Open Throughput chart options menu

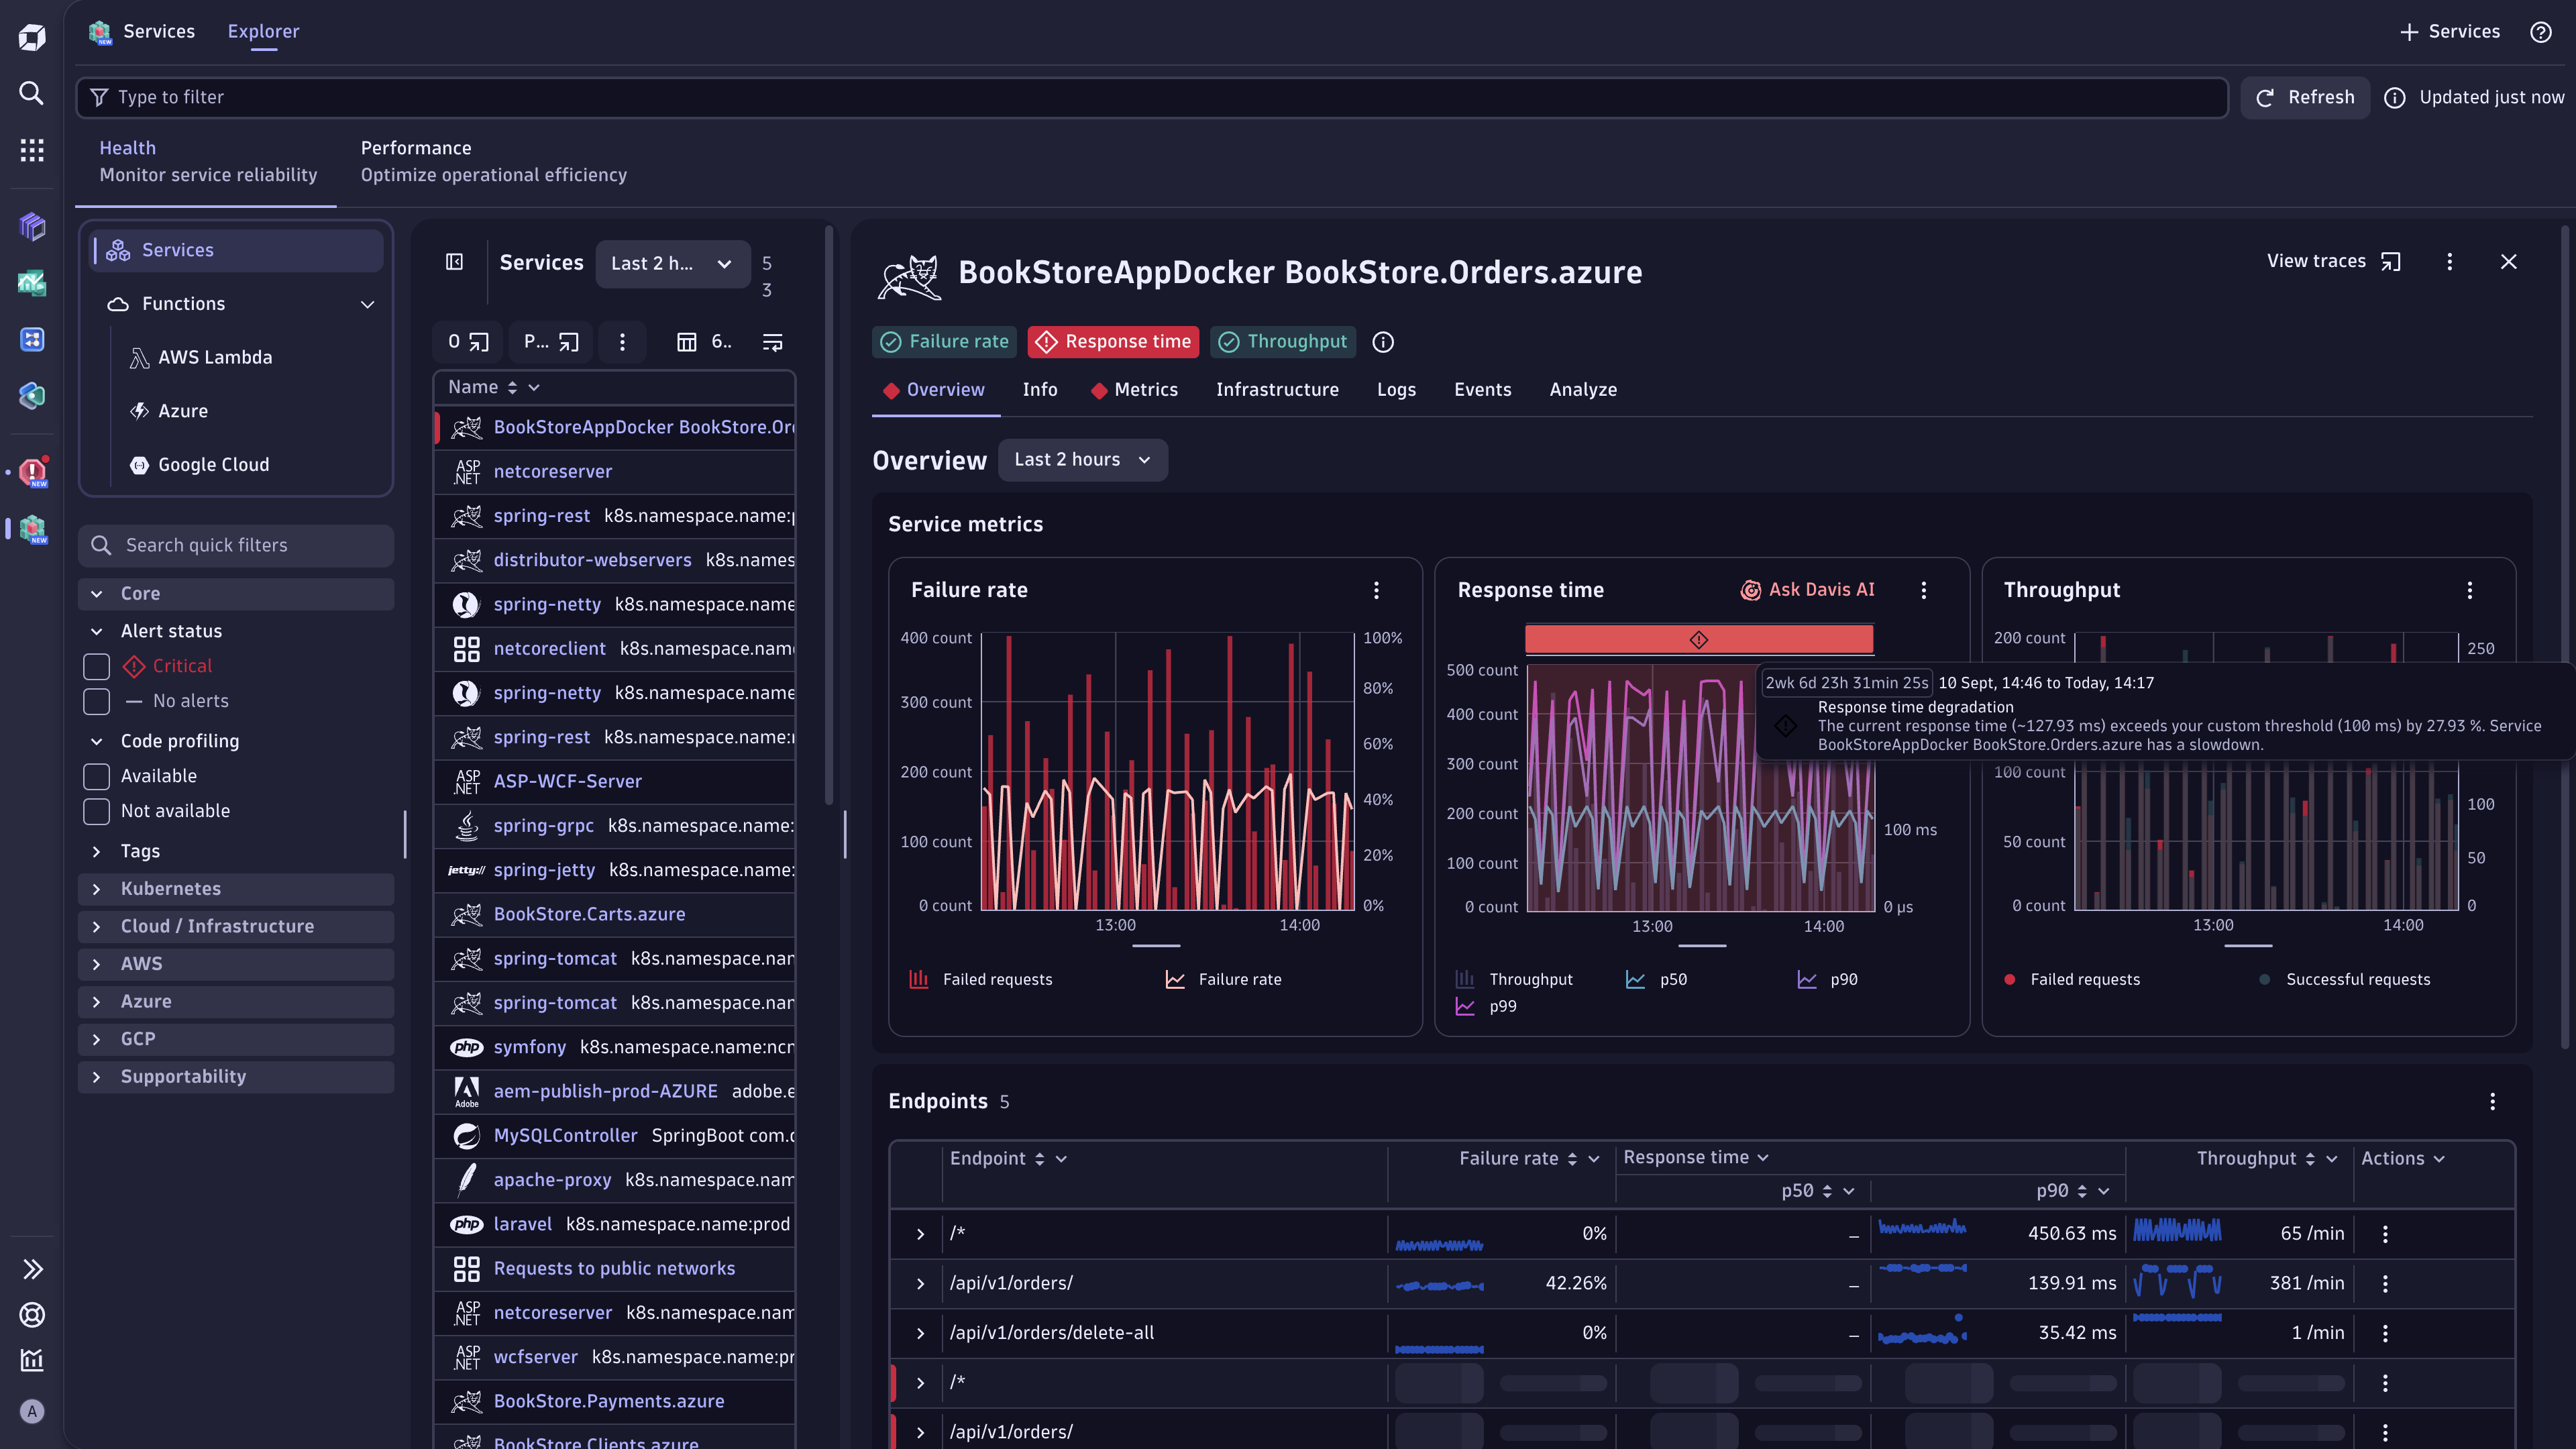2469,590
